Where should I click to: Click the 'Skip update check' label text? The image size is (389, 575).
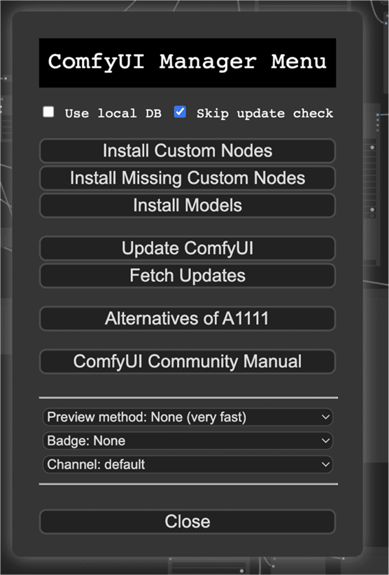[x=264, y=114]
